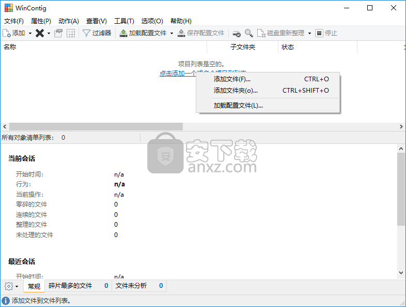This screenshot has height=307, width=406.
Task: Open the 帮助(H) menu
Action: coord(181,21)
